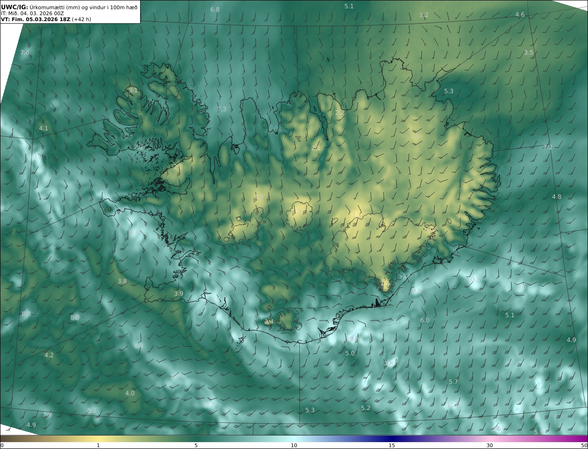
Task: Click the colour scale tick label 10
Action: [x=294, y=445]
